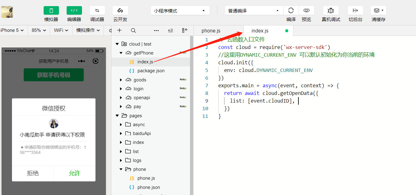This screenshot has height=195, width=416.
Task: Open package.json in the file tree
Action: tap(151, 71)
